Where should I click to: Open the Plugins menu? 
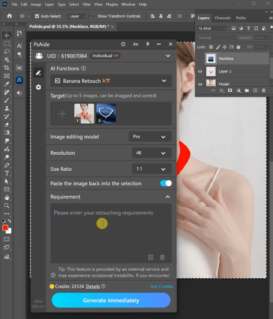pos(112,4)
